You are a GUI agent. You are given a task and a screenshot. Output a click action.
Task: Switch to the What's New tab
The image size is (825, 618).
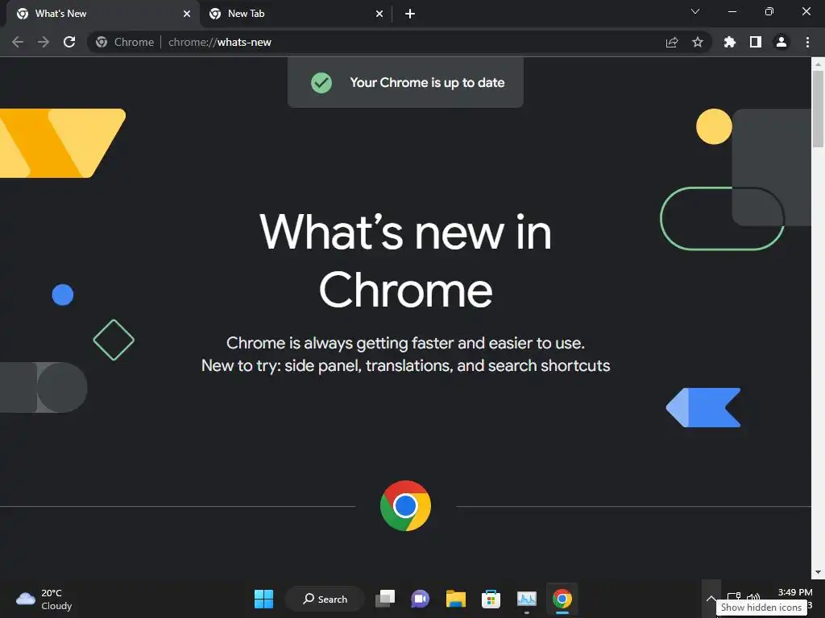click(x=100, y=14)
